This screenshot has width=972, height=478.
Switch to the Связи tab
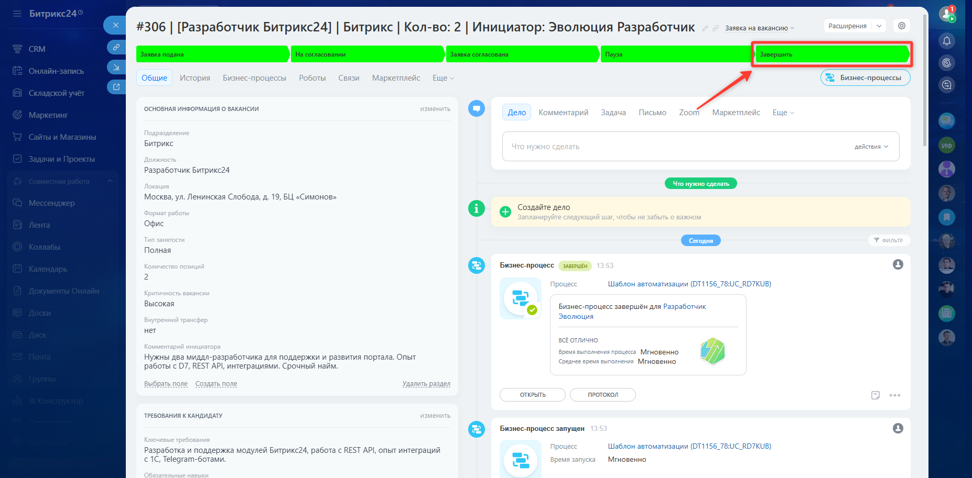pyautogui.click(x=349, y=78)
